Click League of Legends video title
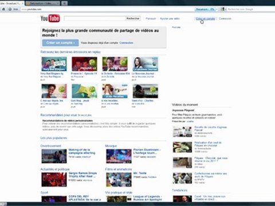 pyautogui.click(x=147, y=198)
